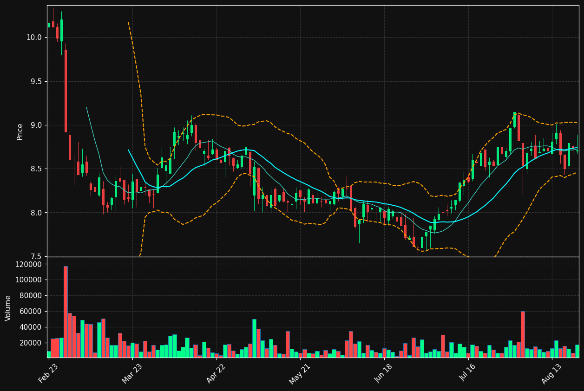This screenshot has width=584, height=391.
Task: Click the 8.5 price axis label
Action: (x=36, y=169)
